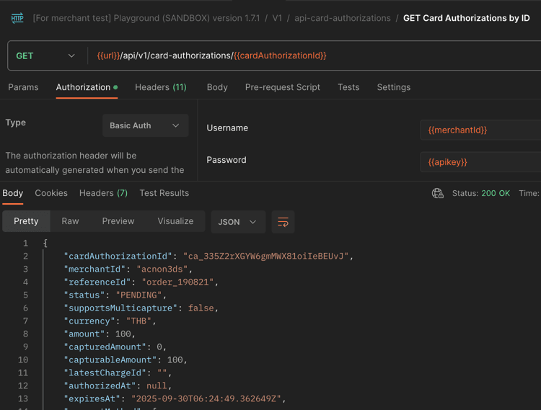
Task: Open the GET method dropdown
Action: (x=46, y=55)
